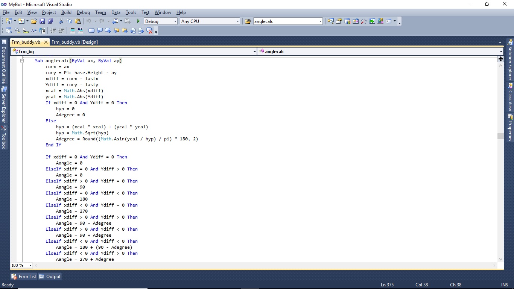
Task: Open the Project menu
Action: pos(49,12)
